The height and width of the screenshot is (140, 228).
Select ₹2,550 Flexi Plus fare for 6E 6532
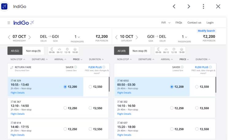pyautogui.click(x=197, y=87)
